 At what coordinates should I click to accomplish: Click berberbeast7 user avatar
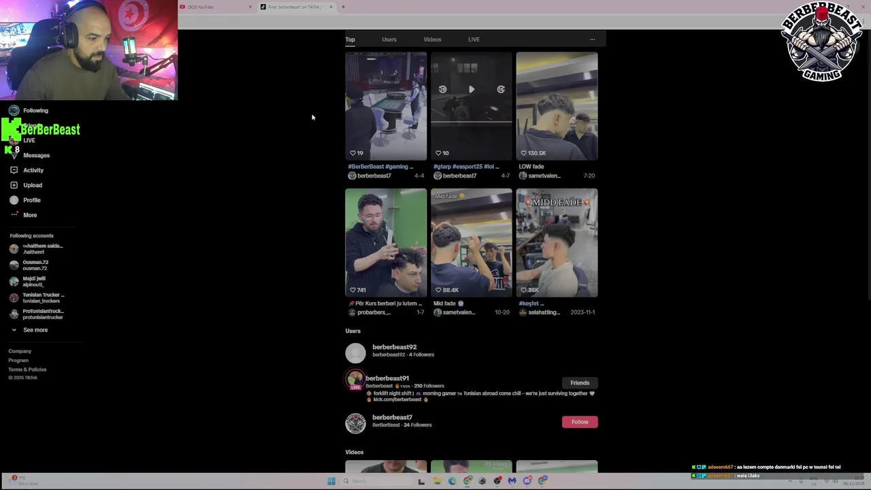(x=355, y=423)
